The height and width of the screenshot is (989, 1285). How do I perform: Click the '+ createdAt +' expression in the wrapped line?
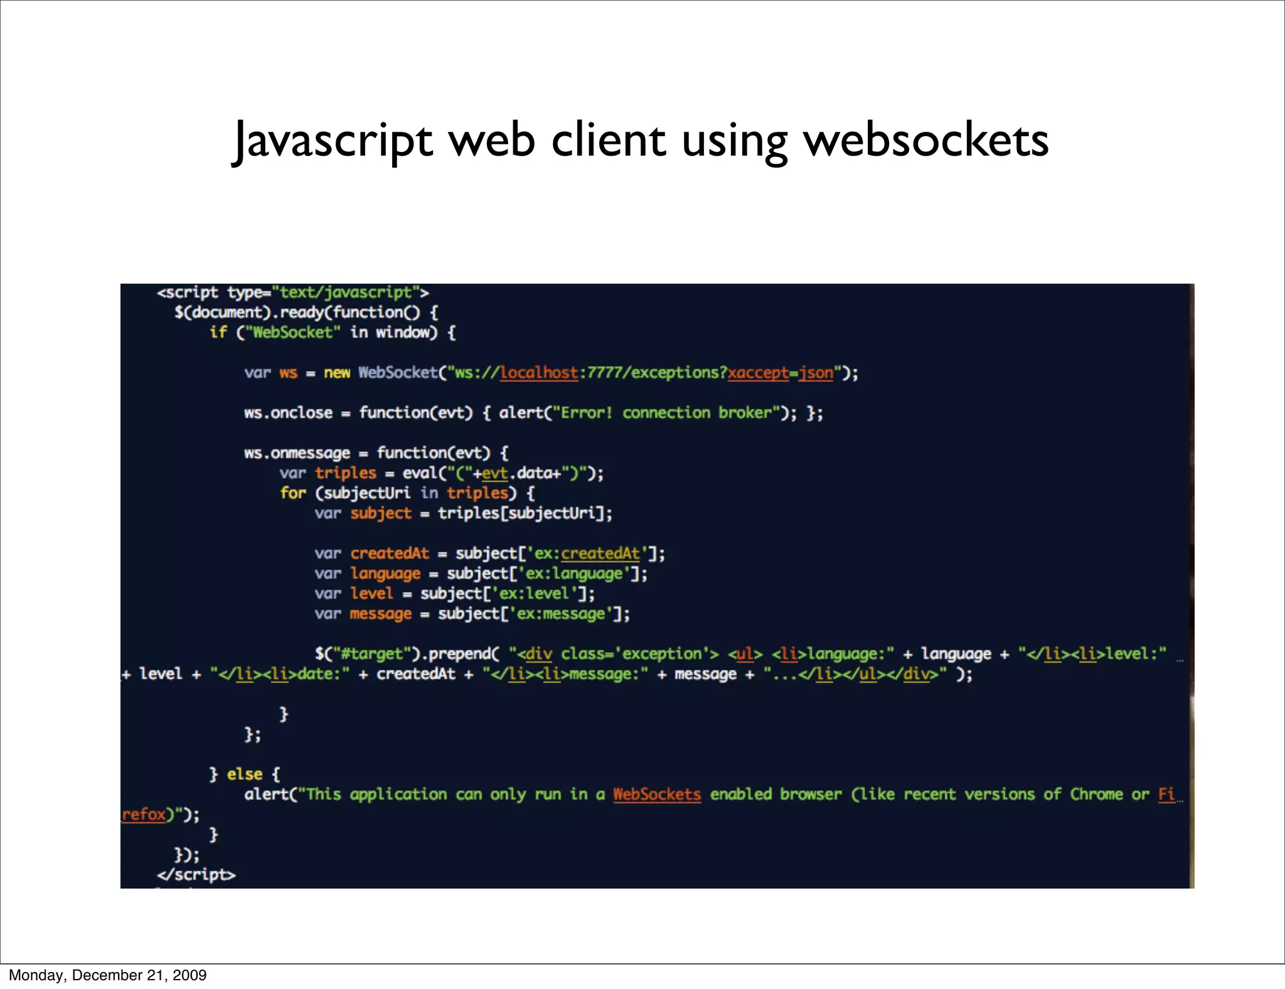416,674
